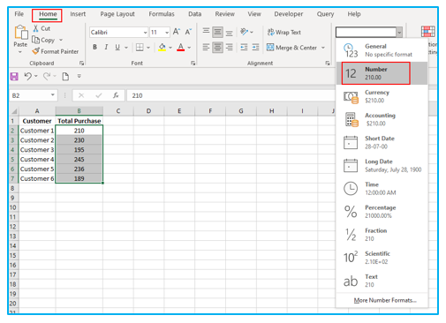Open Font group dialog launcher
Image resolution: width=446 pixels, height=323 pixels.
click(193, 64)
